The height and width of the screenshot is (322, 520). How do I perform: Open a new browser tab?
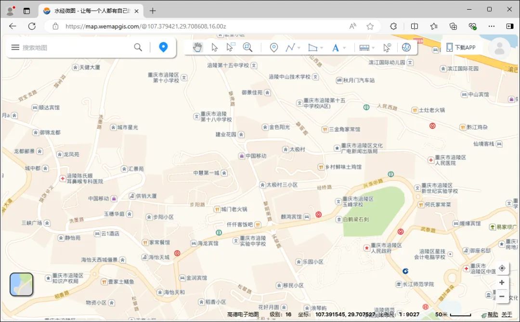click(153, 11)
